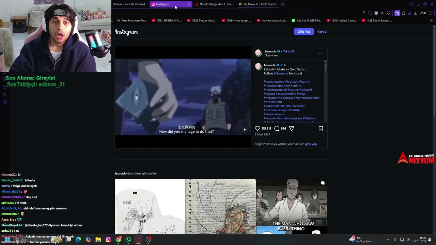Follow tsunade with Takip Et
Viewport: 436px width, 245px height.
point(289,51)
